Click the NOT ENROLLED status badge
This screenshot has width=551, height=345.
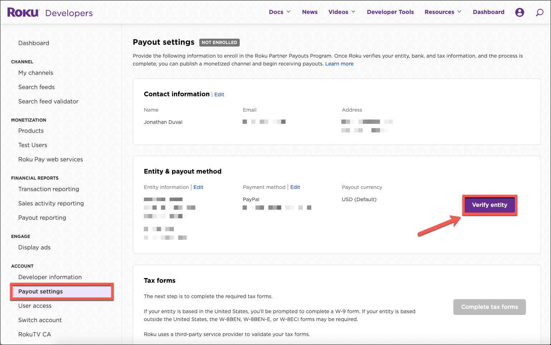click(219, 42)
